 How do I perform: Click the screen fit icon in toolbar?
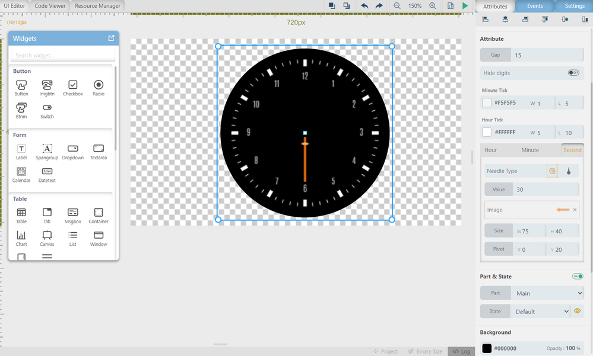tap(451, 6)
